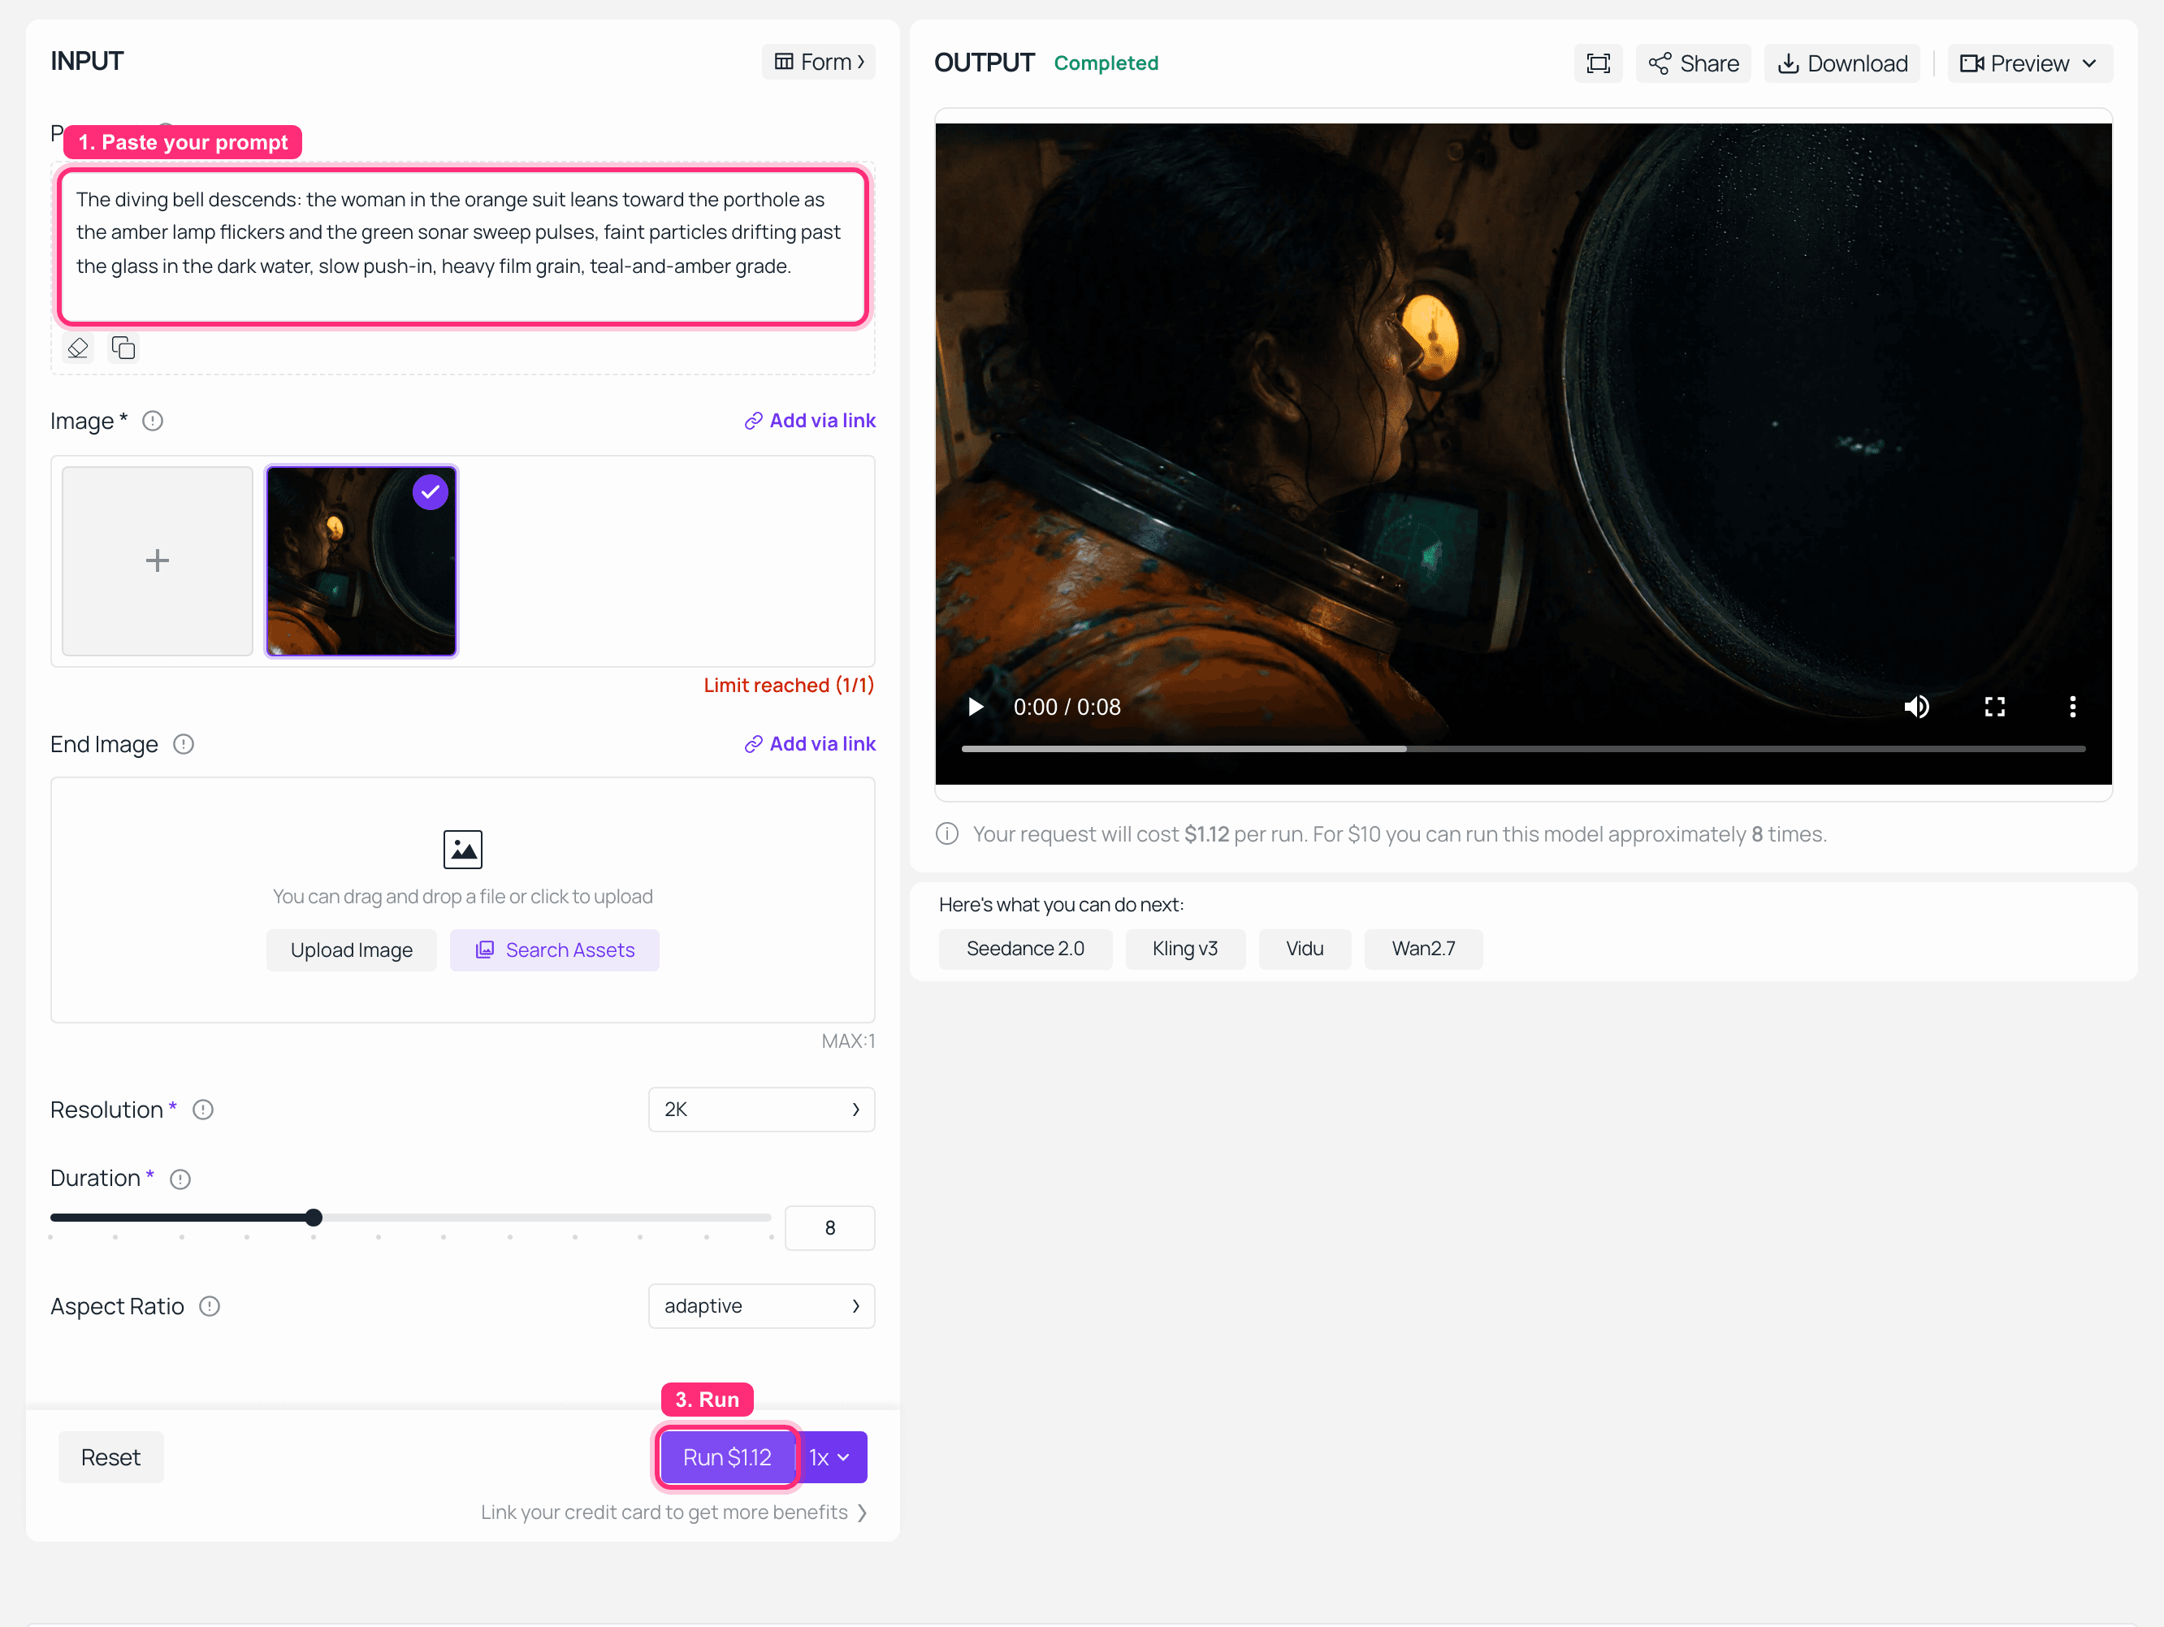Open the Resolution 2K selector
2164x1627 pixels.
click(x=761, y=1110)
